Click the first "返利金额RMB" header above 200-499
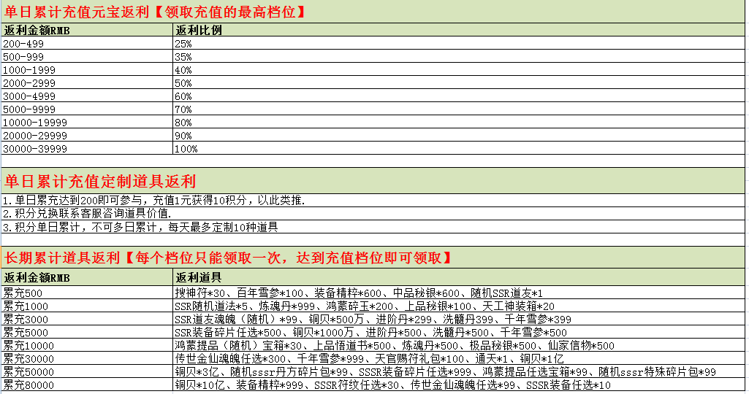This screenshot has width=749, height=394. pyautogui.click(x=87, y=30)
